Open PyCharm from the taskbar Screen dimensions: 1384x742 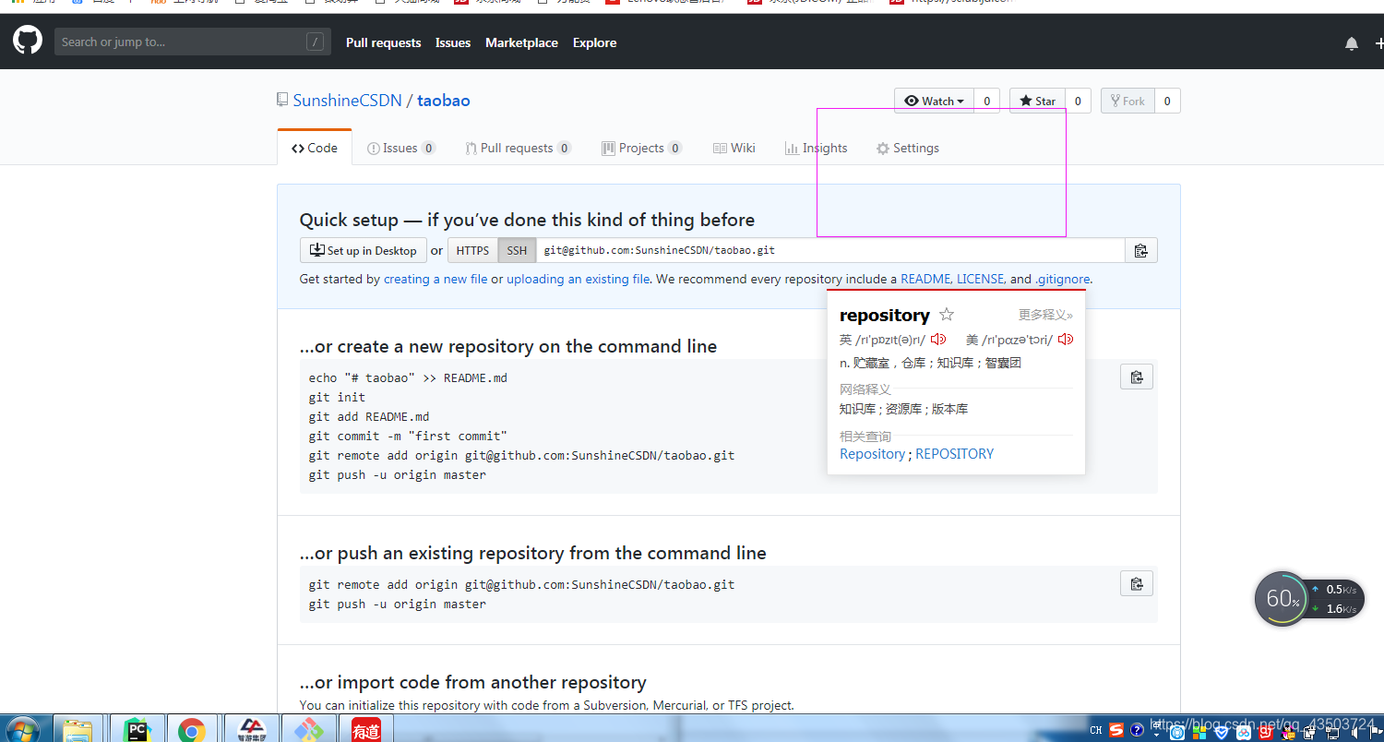(x=137, y=729)
